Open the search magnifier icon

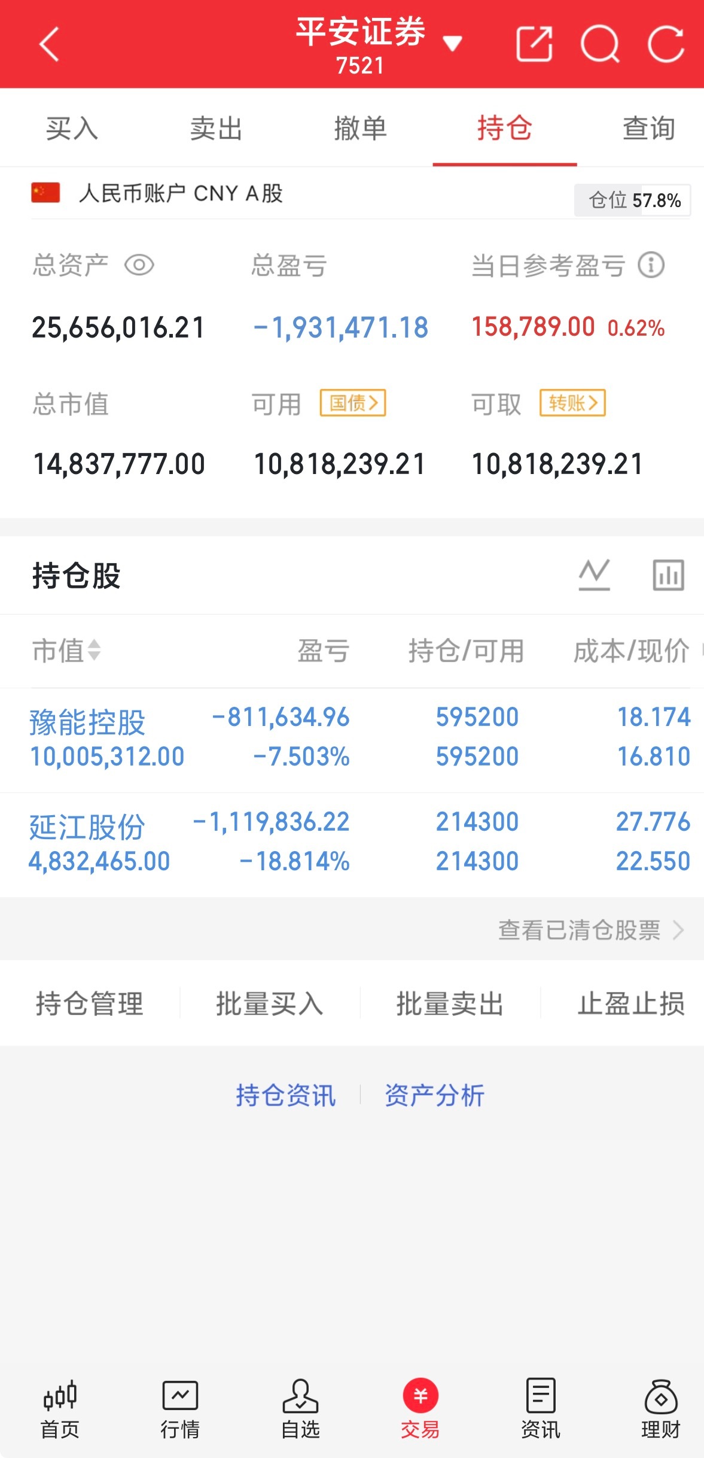(600, 44)
